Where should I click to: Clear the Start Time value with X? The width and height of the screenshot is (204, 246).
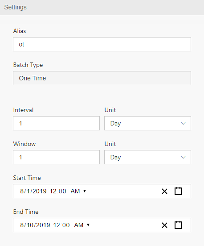[164, 191]
